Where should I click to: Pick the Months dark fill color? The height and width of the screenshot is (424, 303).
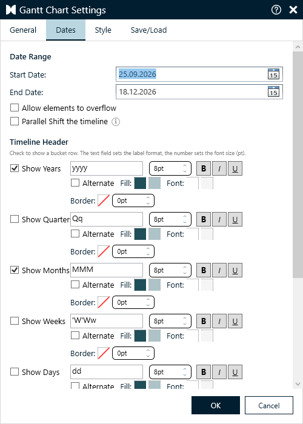pos(140,285)
